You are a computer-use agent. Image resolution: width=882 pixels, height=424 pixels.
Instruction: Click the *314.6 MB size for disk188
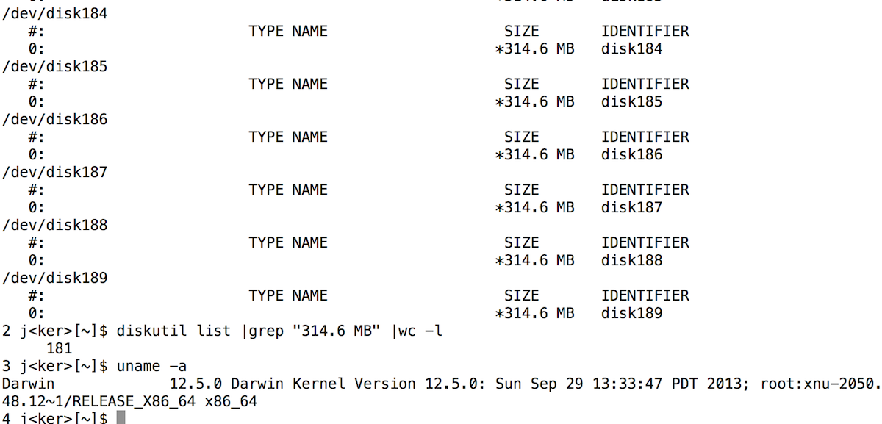coord(535,261)
